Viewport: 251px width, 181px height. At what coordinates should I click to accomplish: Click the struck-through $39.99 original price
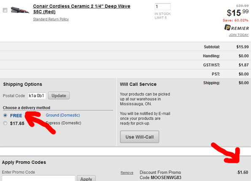(x=243, y=6)
